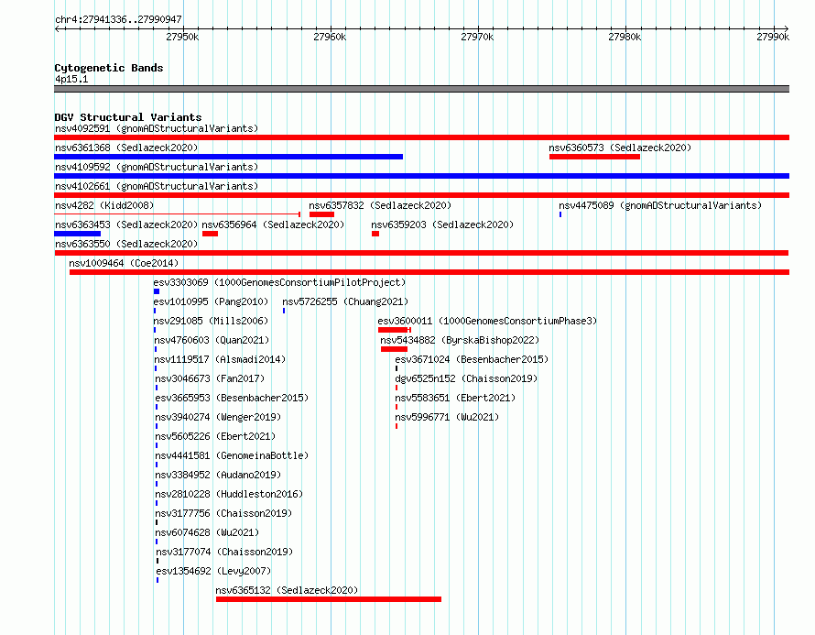Select nsv3384952 (Audano2019) label
815x635 pixels.
218,475
